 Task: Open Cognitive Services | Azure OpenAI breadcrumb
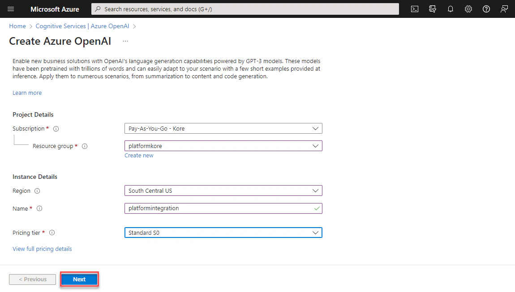(x=82, y=26)
